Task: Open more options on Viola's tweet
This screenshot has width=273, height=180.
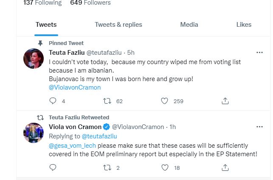Action: [x=260, y=127]
